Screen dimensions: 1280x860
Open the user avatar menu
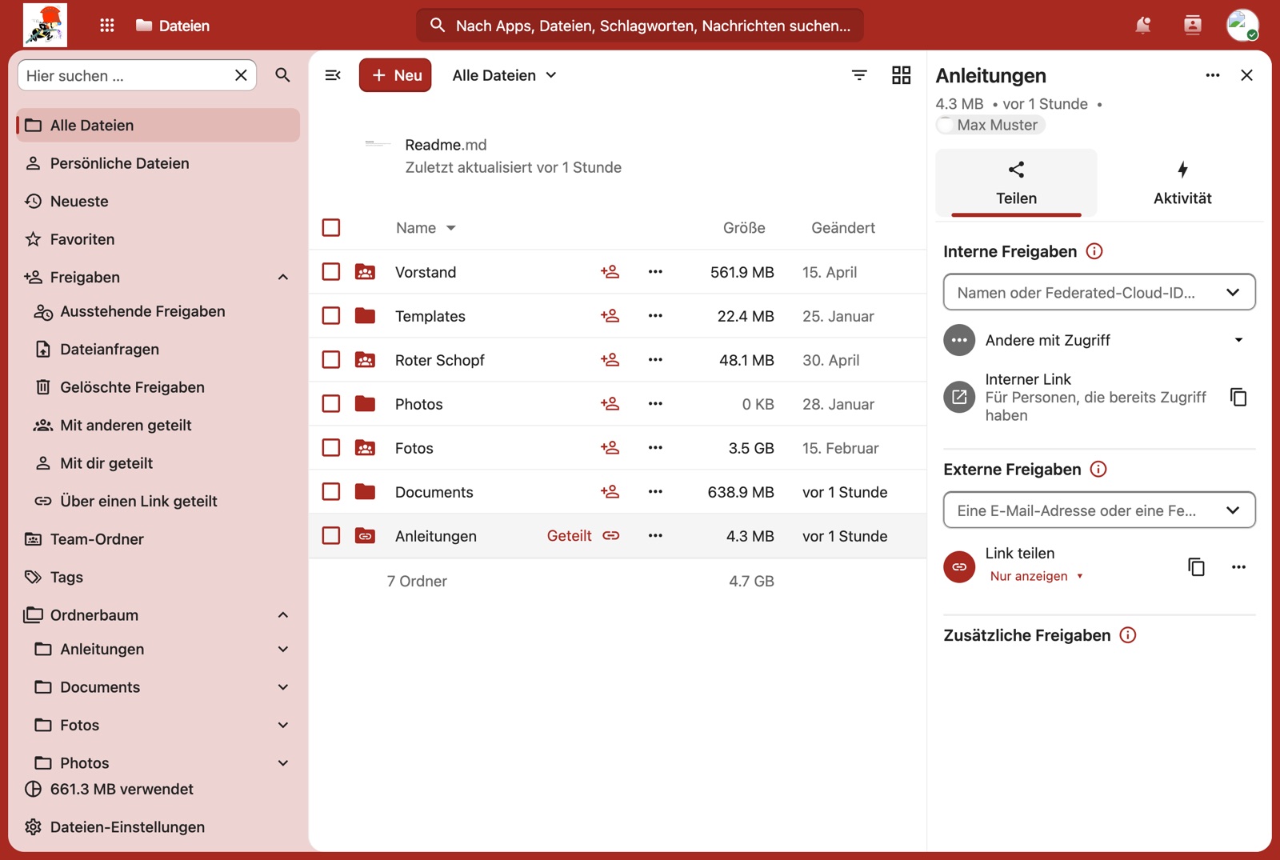click(1242, 26)
